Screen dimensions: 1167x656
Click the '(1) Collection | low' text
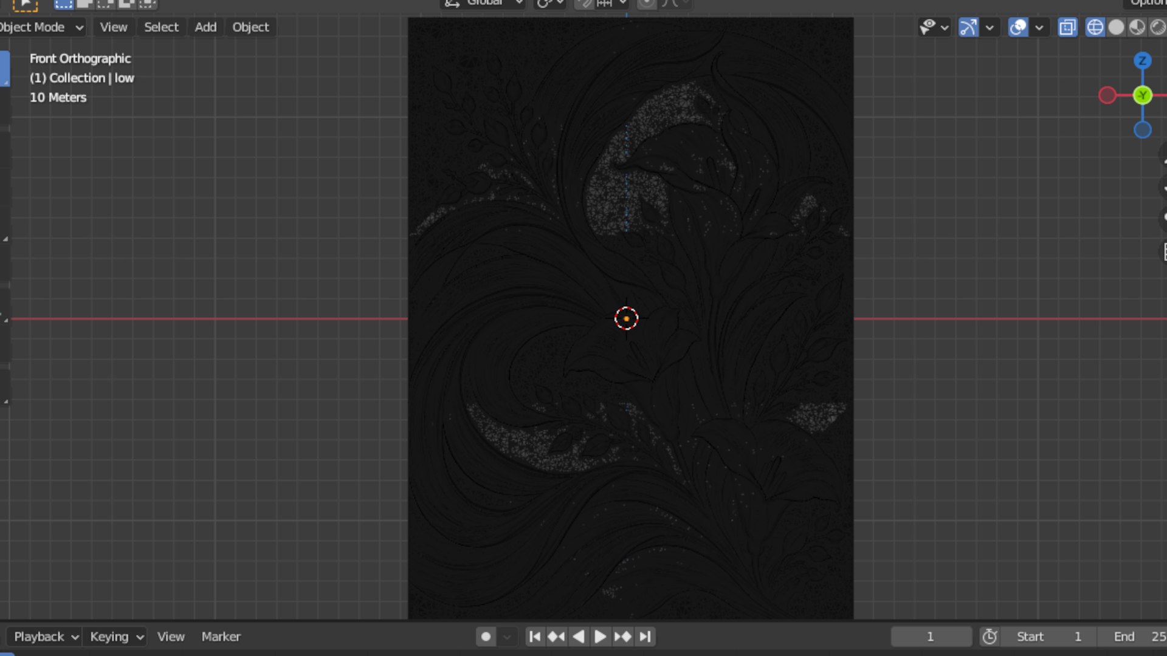coord(82,78)
